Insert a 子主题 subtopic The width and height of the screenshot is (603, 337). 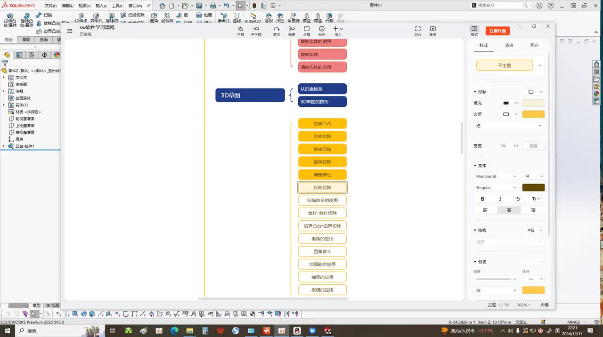[256, 31]
